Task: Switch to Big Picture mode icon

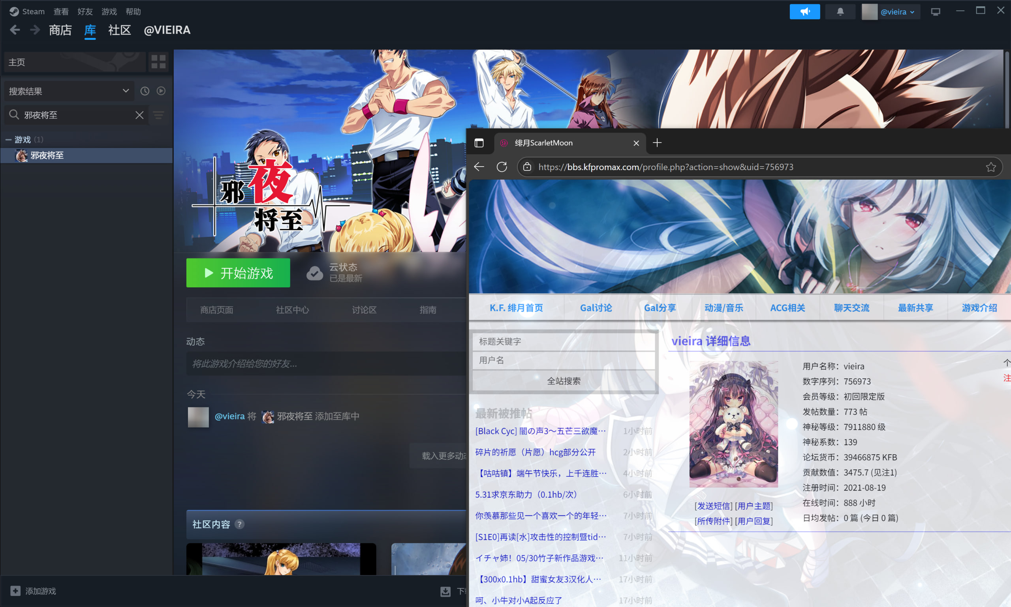Action: coord(935,12)
